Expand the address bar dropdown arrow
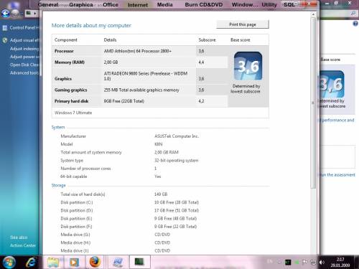Image resolution: width=359 pixels, height=269 pixels. [35, 14]
